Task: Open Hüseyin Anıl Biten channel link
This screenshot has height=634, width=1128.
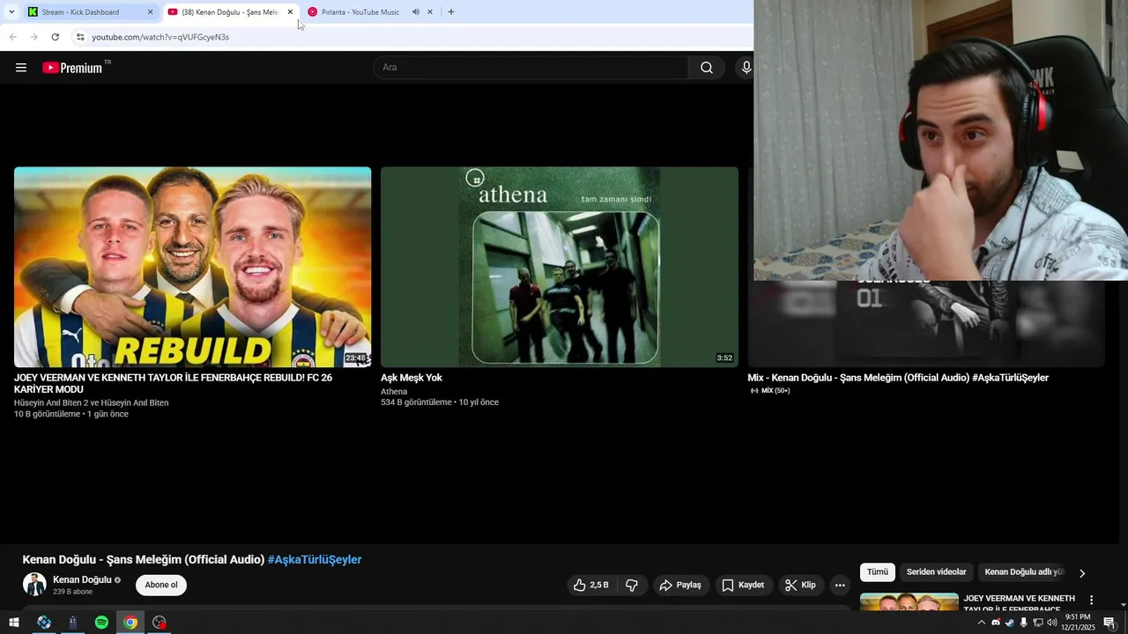Action: click(x=91, y=403)
